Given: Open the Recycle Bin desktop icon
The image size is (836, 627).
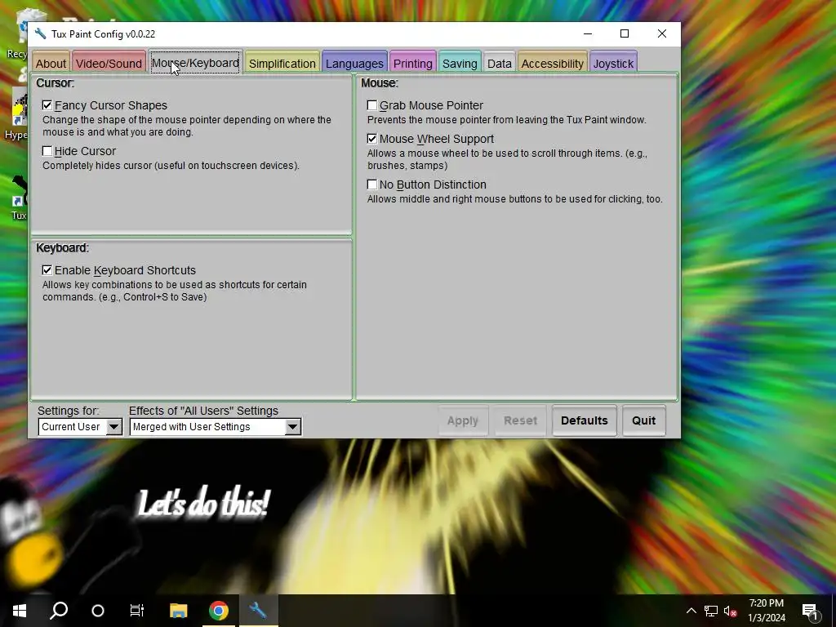Looking at the screenshot, I should pyautogui.click(x=18, y=33).
